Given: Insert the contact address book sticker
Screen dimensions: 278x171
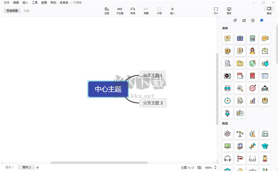Looking at the screenshot, I should tap(240, 51).
